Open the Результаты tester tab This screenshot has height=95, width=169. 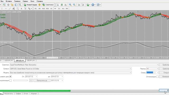9,94
